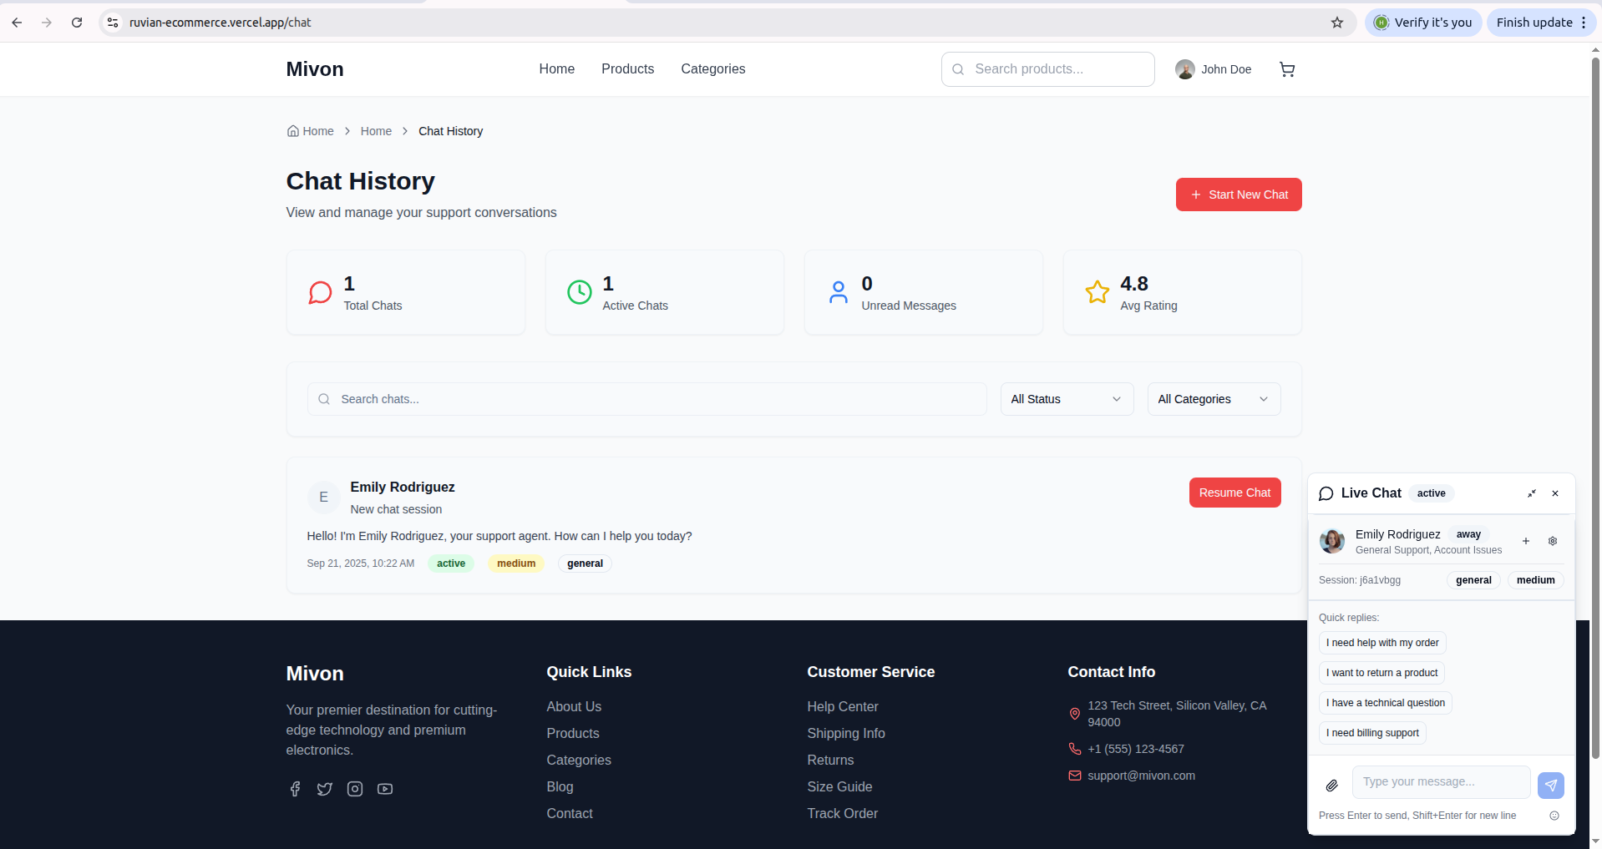Open Shipping Info footer link
Viewport: 1602px width, 849px height.
[846, 733]
